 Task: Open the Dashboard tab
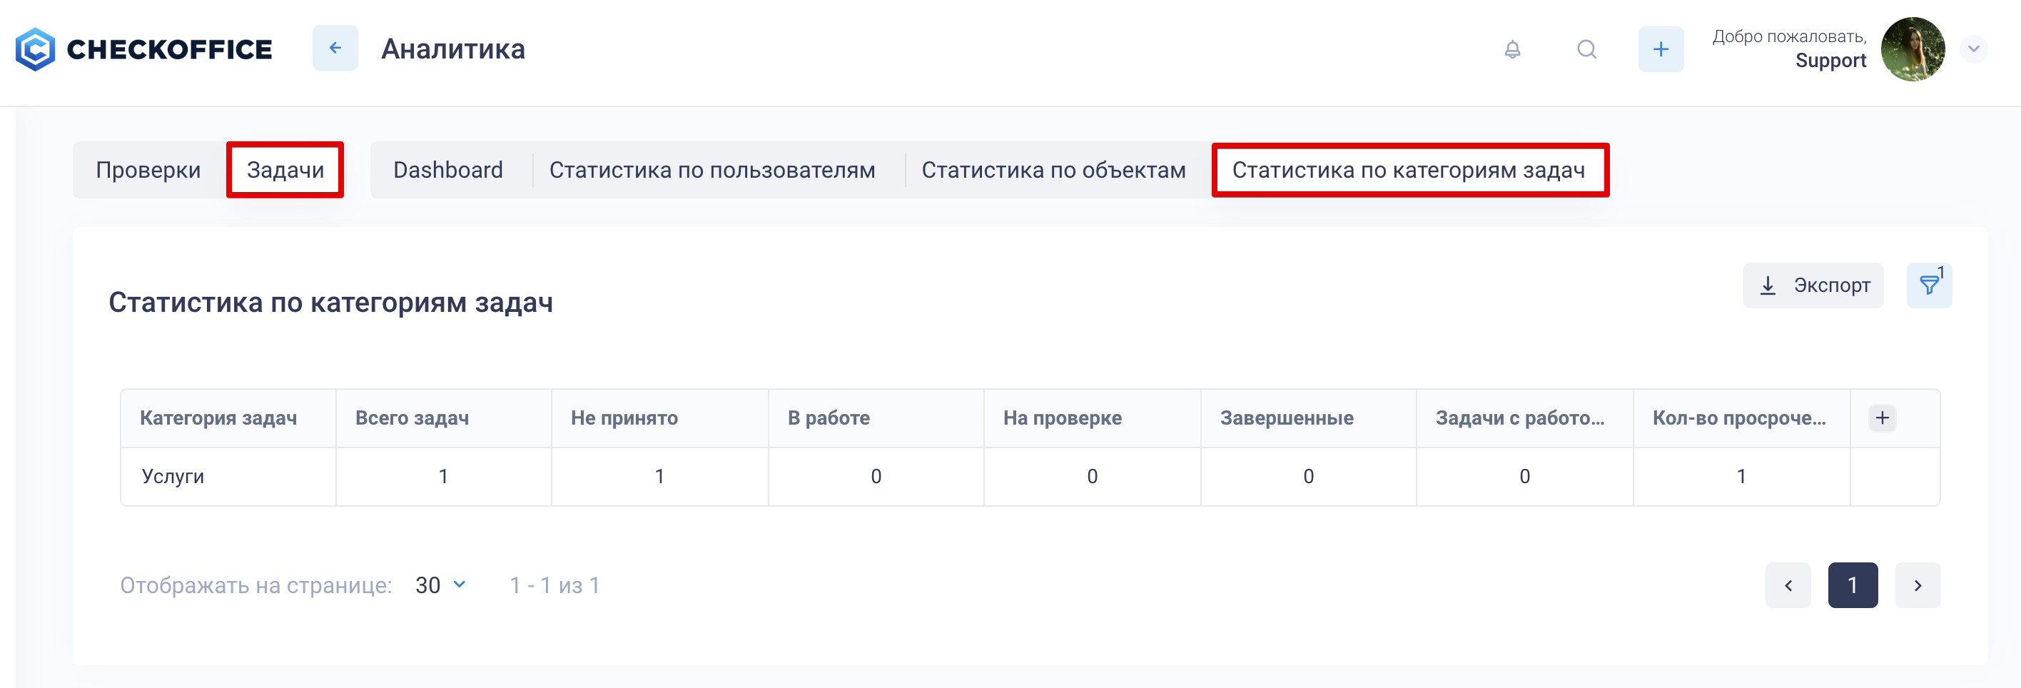click(x=448, y=169)
